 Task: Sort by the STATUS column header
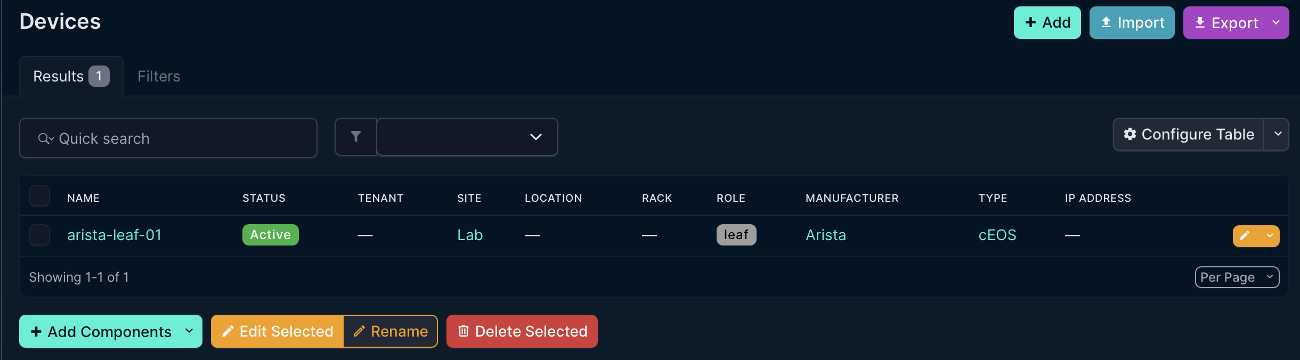click(264, 198)
